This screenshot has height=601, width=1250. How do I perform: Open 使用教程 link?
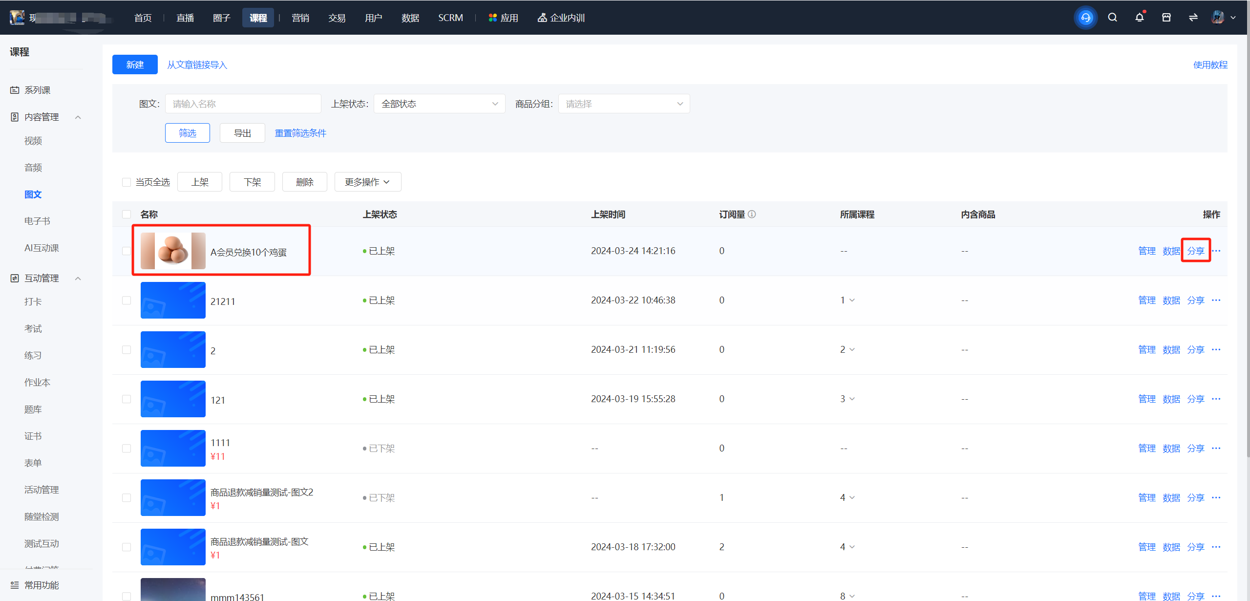(1210, 64)
